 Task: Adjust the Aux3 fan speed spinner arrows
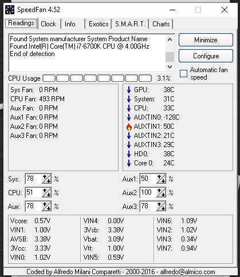pyautogui.click(x=161, y=206)
